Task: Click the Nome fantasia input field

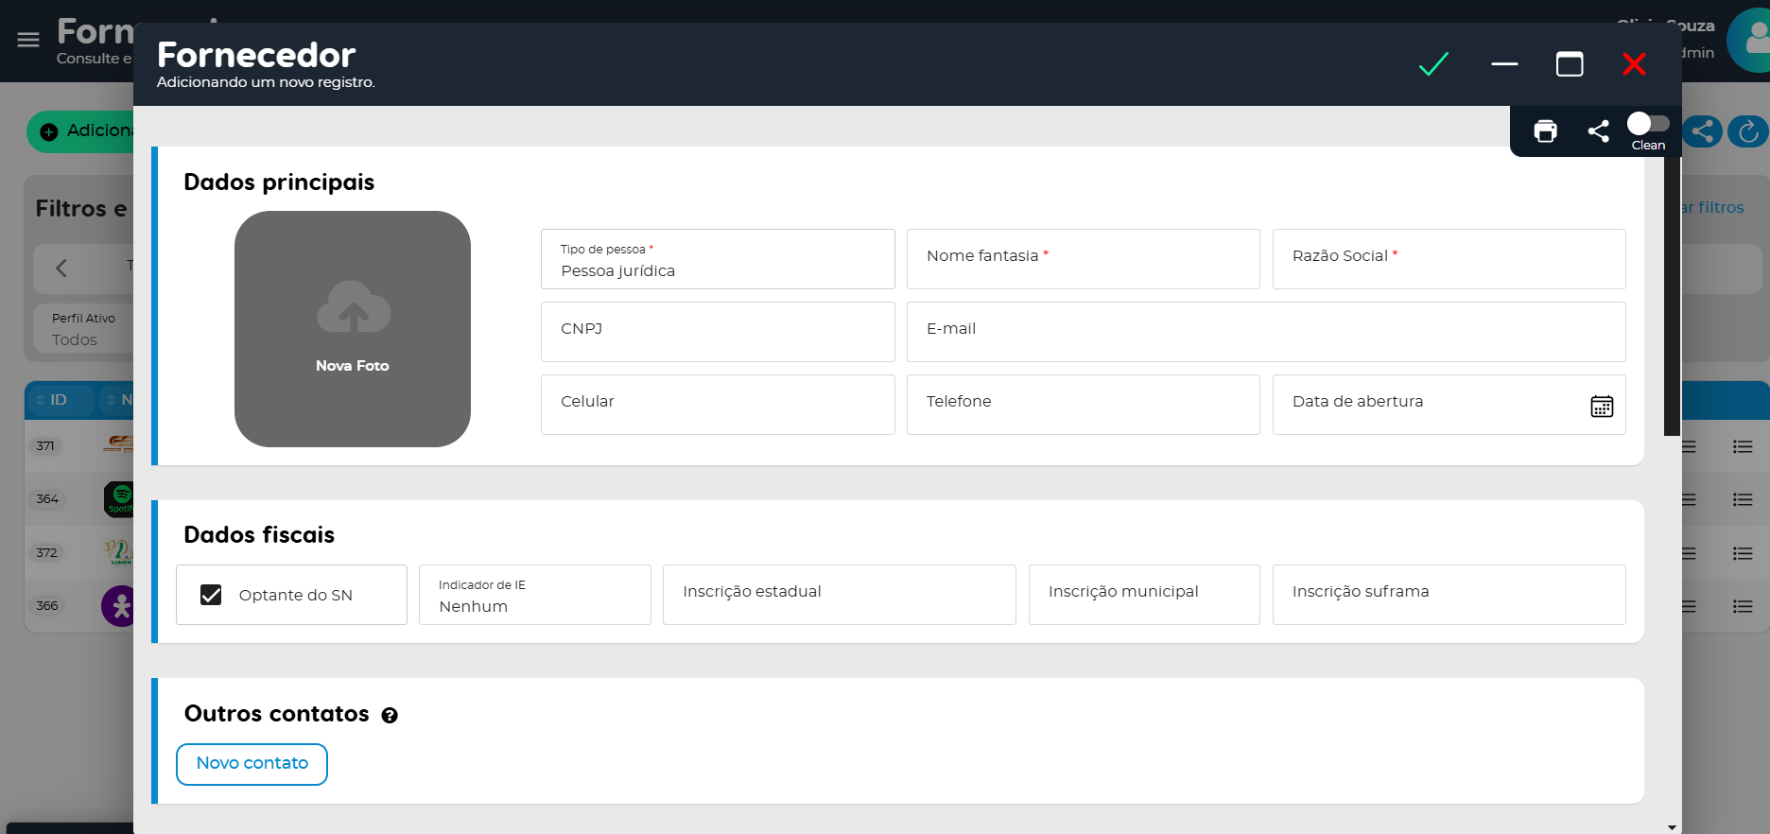Action: (1083, 259)
